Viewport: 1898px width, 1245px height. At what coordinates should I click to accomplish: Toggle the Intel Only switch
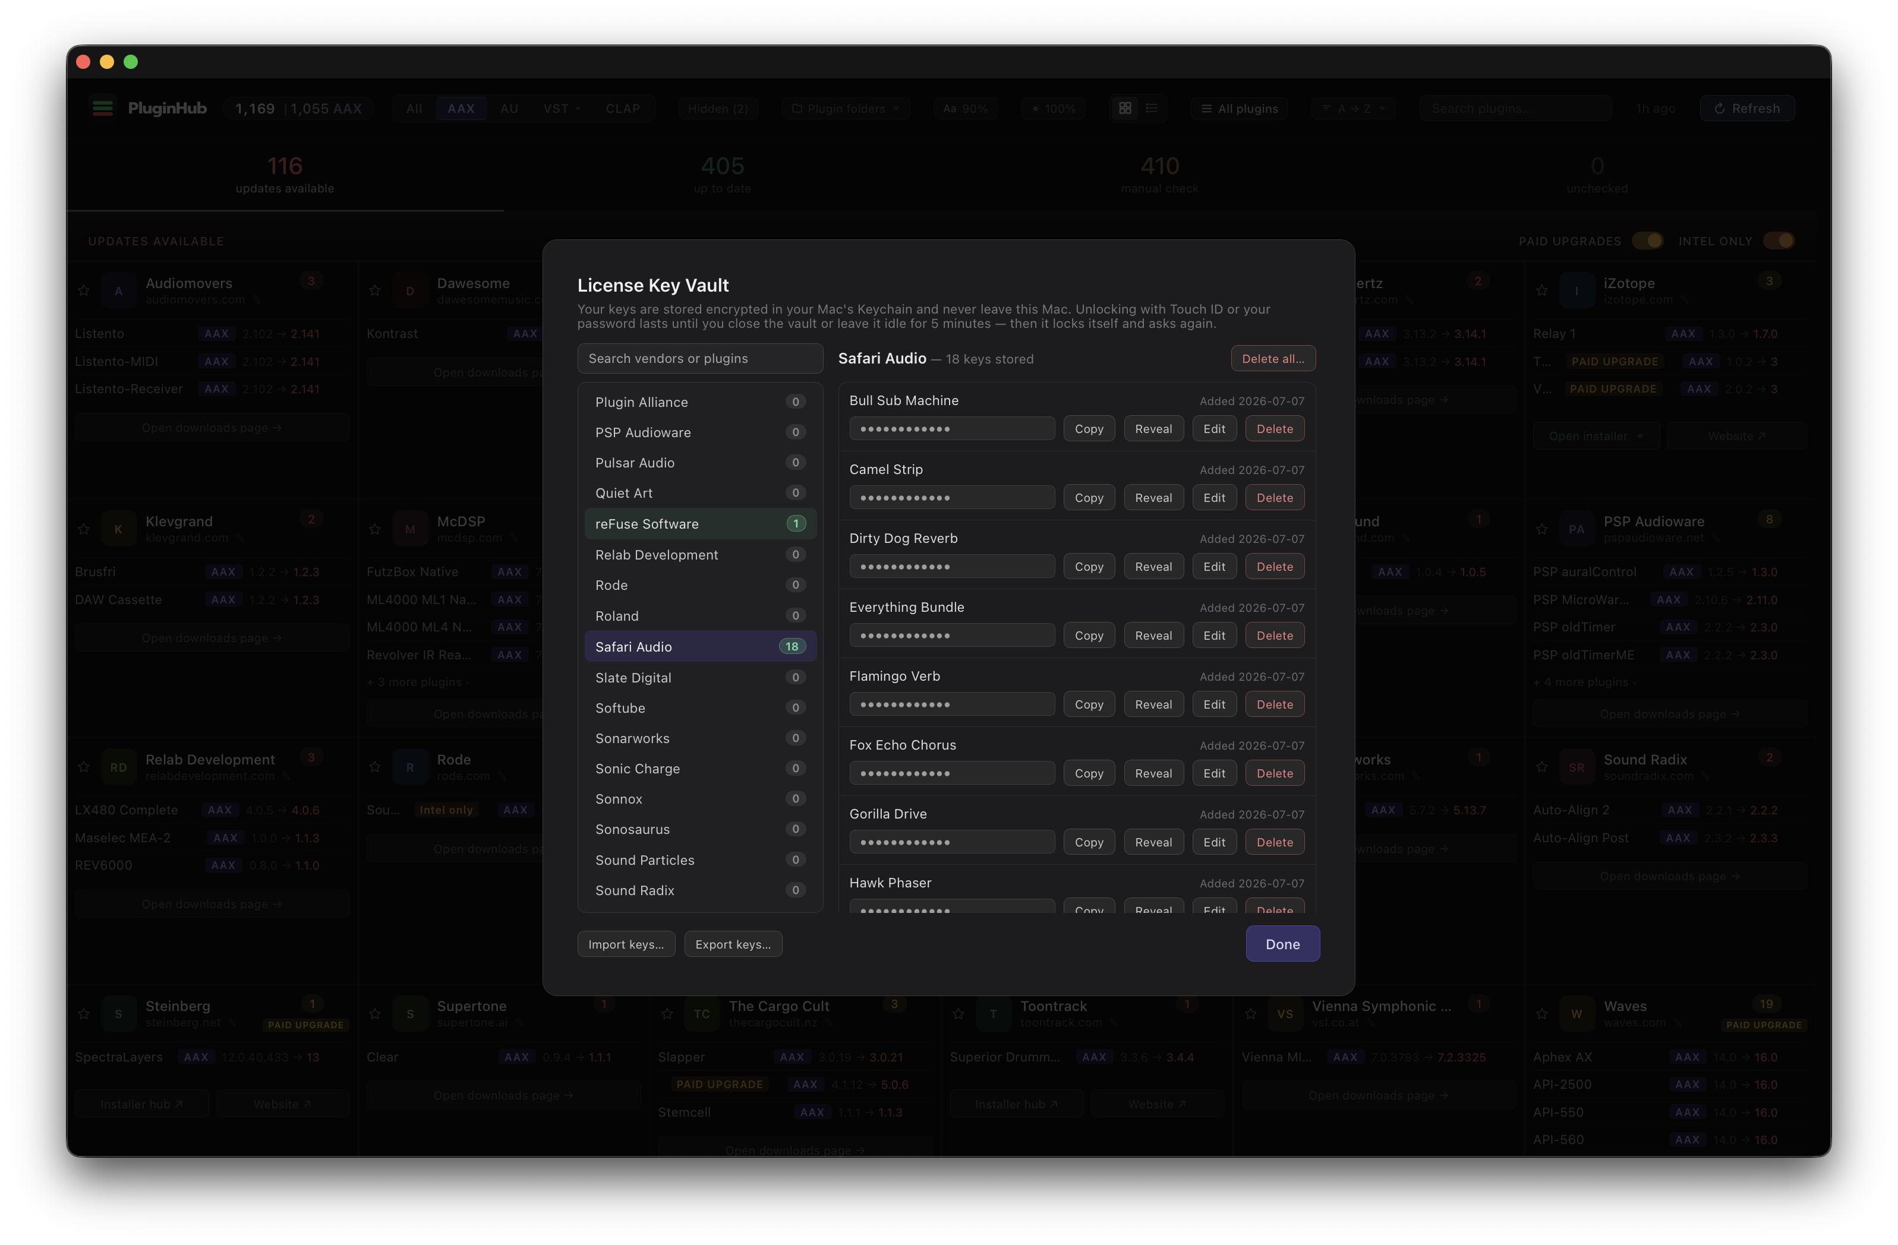pos(1779,241)
